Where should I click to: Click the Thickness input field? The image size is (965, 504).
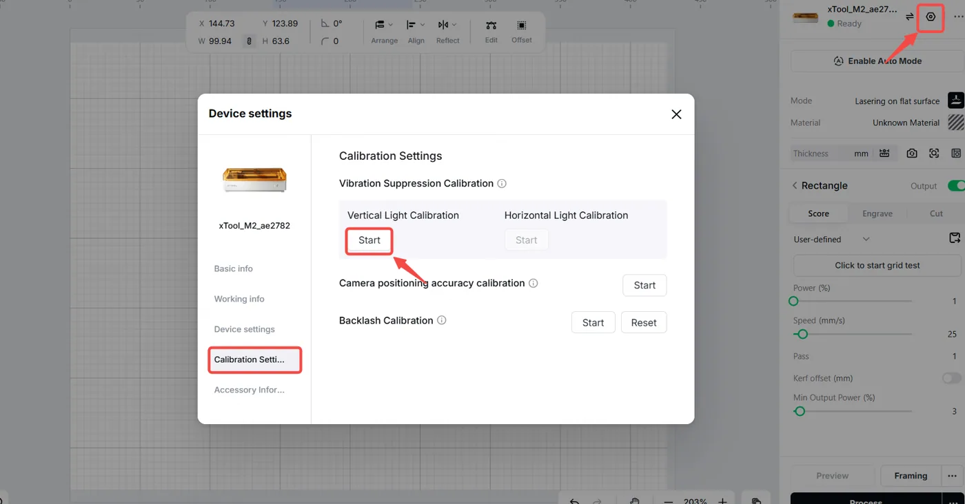coord(831,154)
